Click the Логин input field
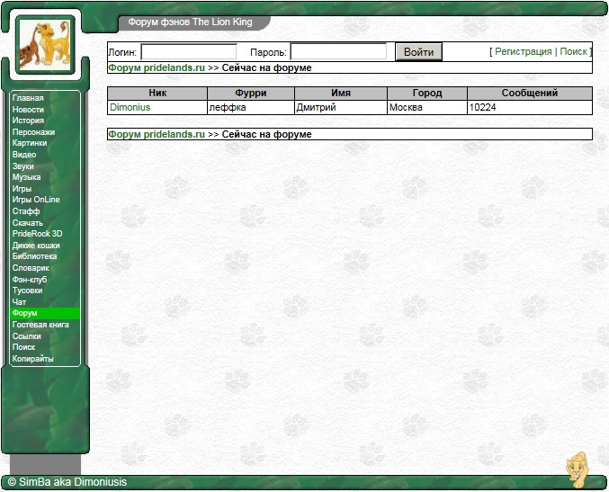The width and height of the screenshot is (609, 492). (189, 52)
